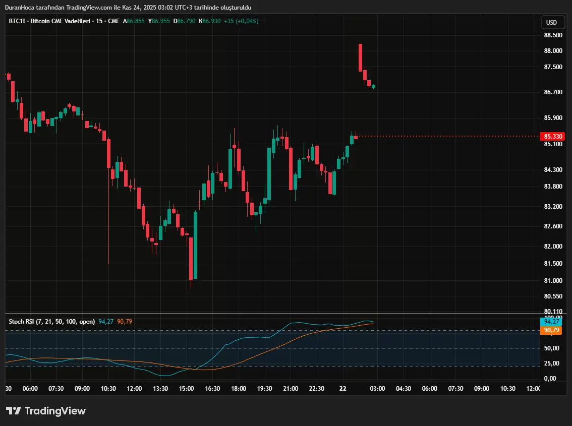Click the 16:30 time axis label
Image resolution: width=572 pixels, height=426 pixels.
tap(212, 388)
